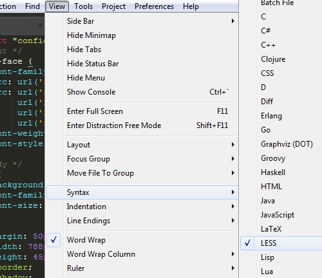Screen dimensions: 322x278
Task: Click Hide Tabs option
Action: [142, 50]
